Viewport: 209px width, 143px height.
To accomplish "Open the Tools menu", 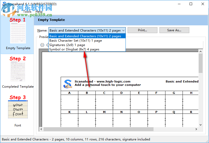I will click(x=27, y=12).
